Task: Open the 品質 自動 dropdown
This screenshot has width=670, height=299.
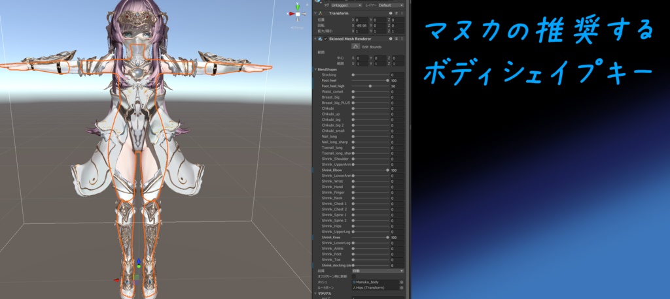Action: coord(378,271)
